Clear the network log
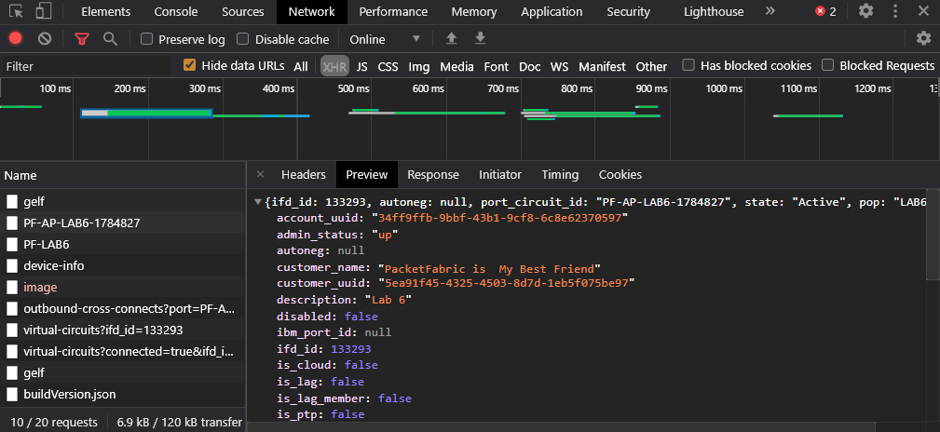This screenshot has height=432, width=940. click(45, 39)
